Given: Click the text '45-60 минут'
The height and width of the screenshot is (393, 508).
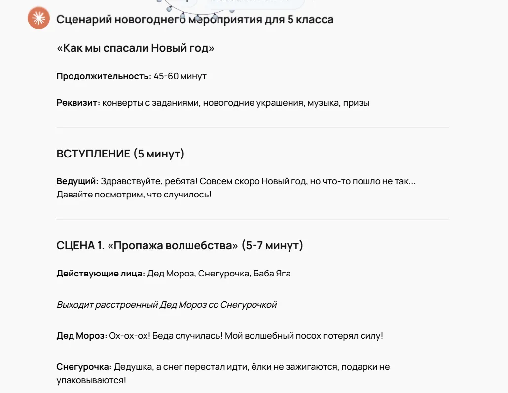Looking at the screenshot, I should pos(180,76).
